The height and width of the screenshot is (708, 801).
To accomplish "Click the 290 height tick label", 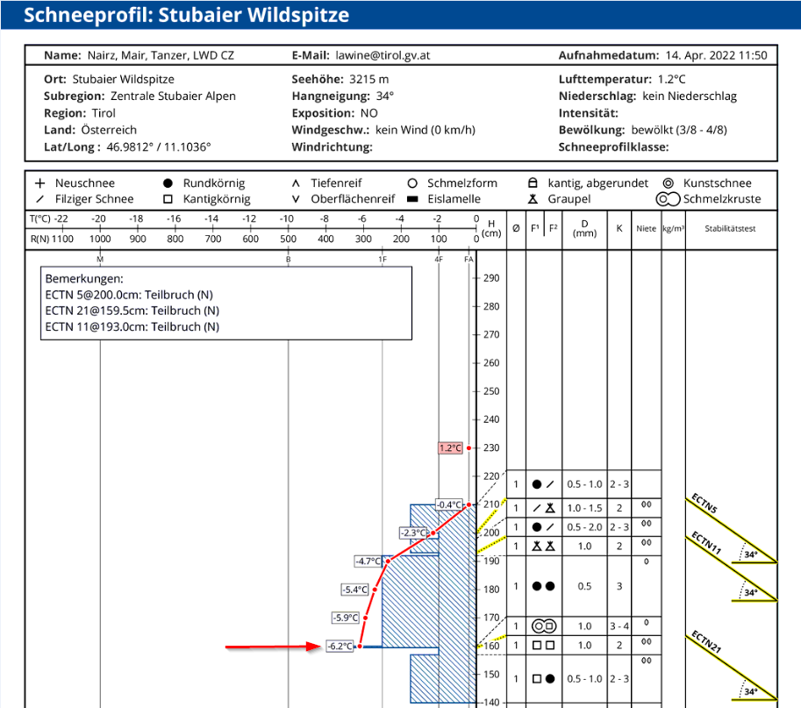I will coord(491,278).
